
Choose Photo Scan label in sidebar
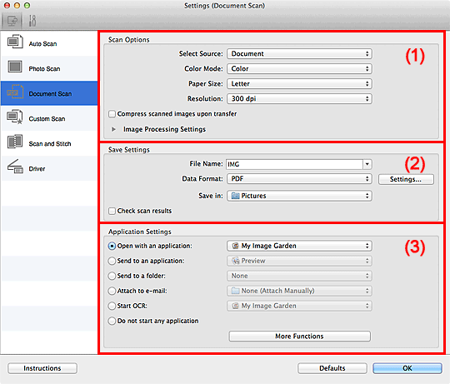[x=44, y=69]
